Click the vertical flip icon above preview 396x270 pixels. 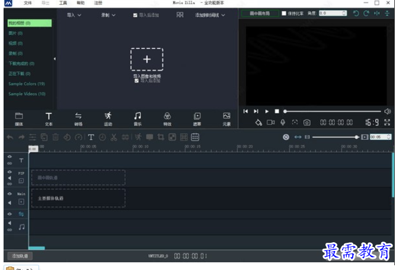pyautogui.click(x=387, y=13)
